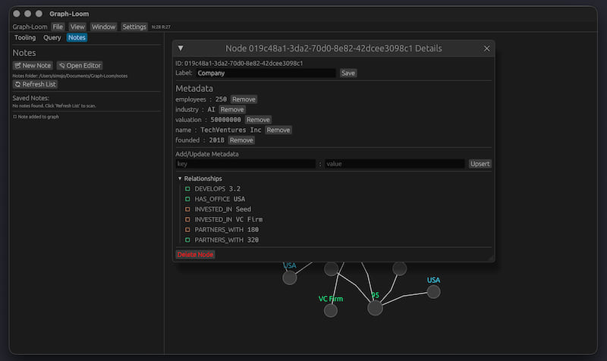Viewport: 607px width, 361px height.
Task: Click the Notes folder path text
Action: coord(70,76)
